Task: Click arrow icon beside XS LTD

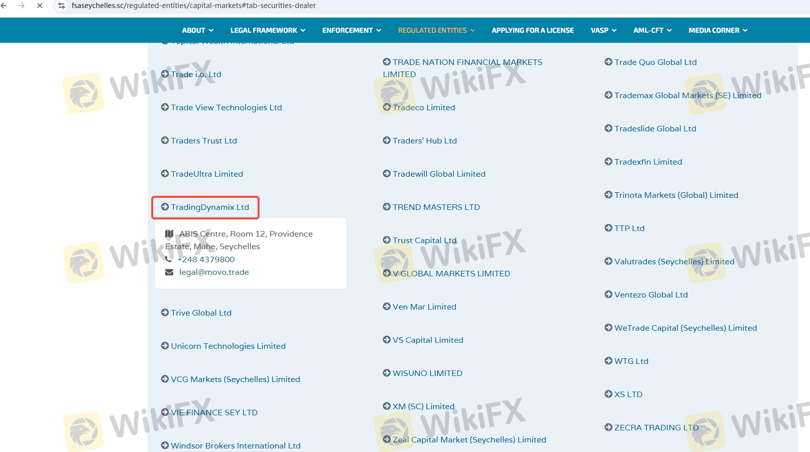Action: (x=608, y=394)
